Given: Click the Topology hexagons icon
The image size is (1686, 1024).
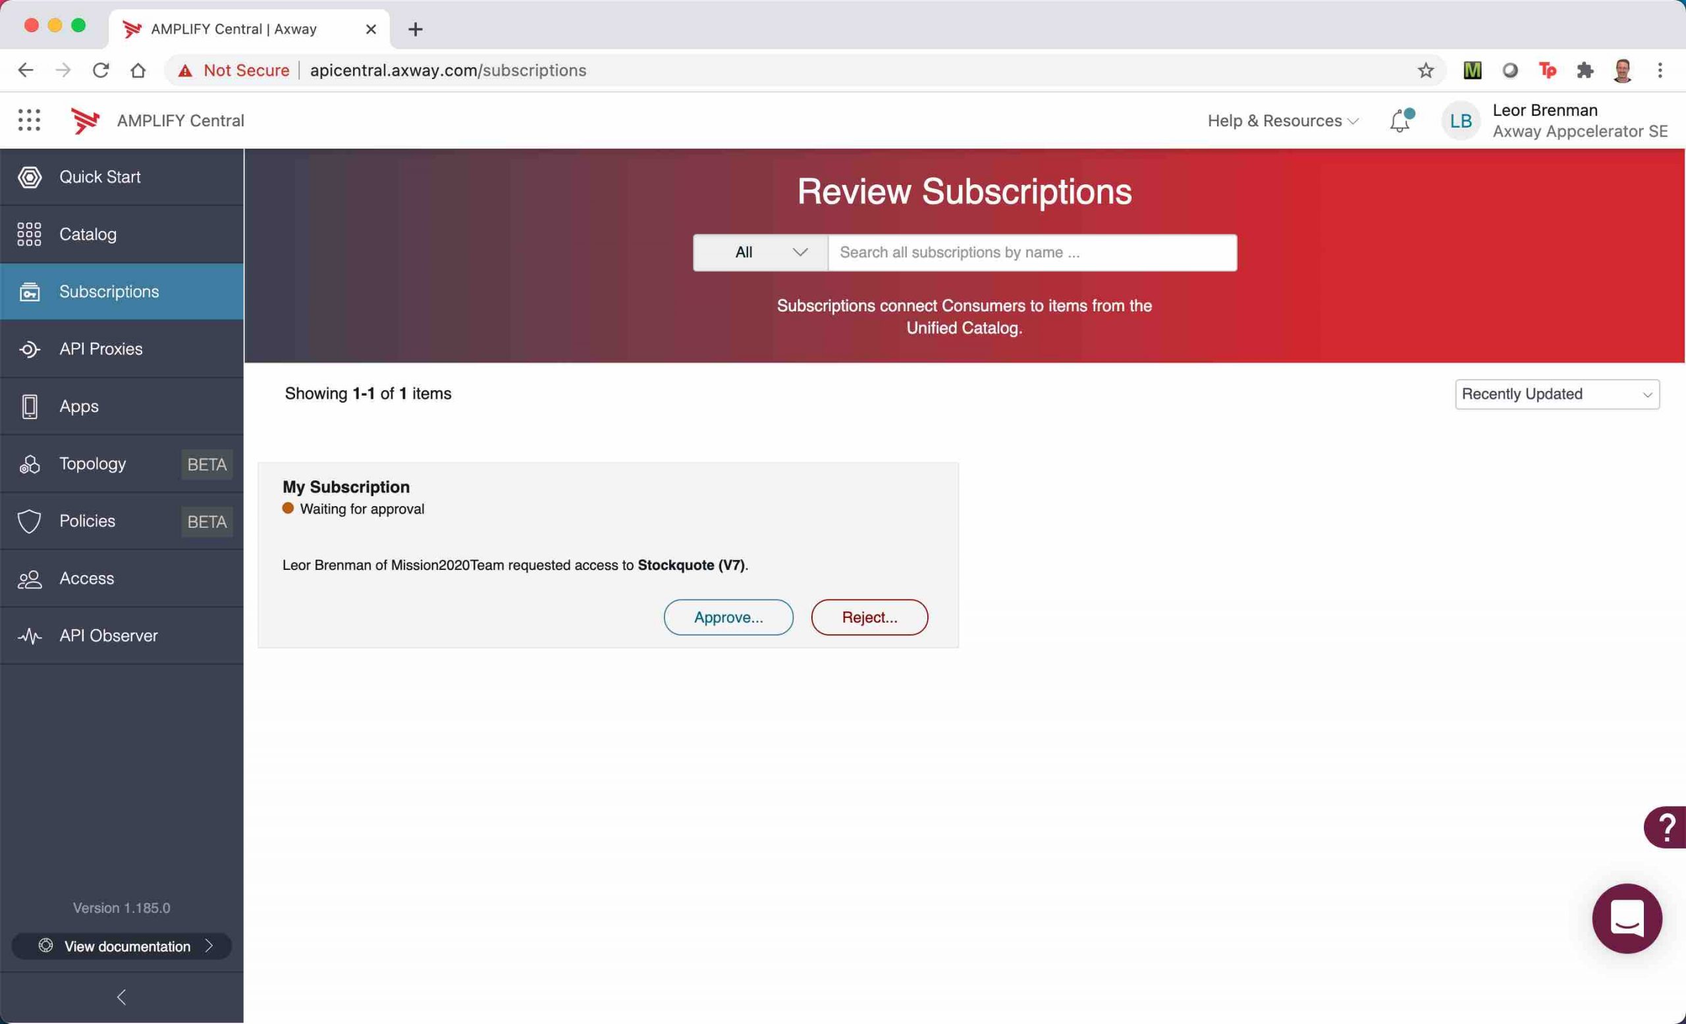Looking at the screenshot, I should [x=30, y=464].
